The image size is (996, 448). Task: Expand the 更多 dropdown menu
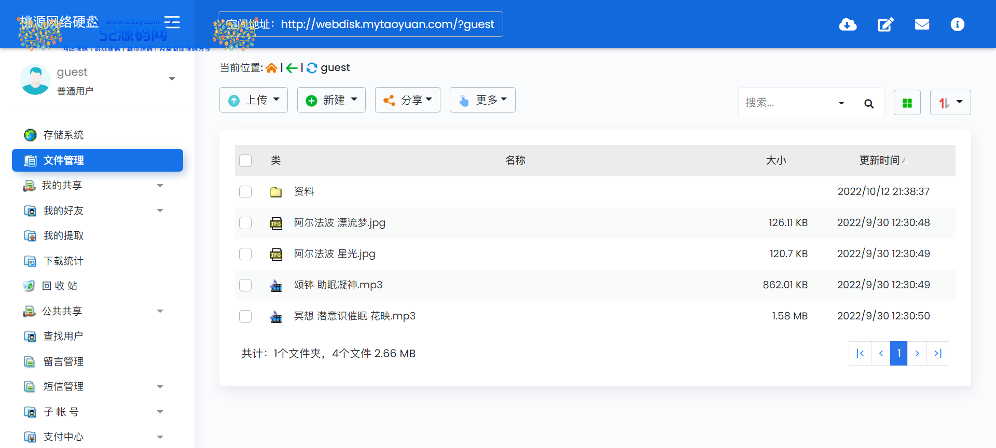coord(482,100)
